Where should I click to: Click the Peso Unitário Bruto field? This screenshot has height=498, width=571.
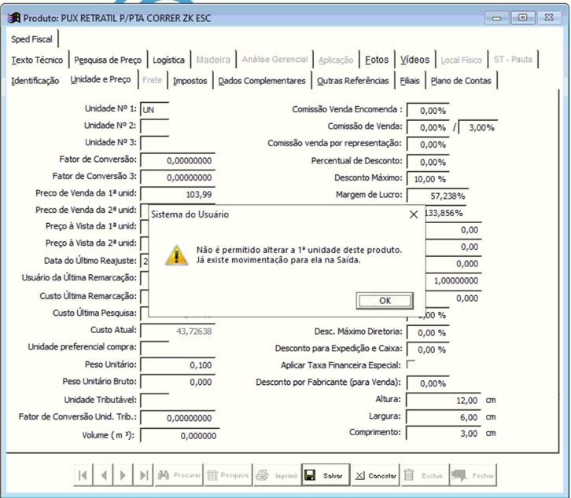point(178,382)
